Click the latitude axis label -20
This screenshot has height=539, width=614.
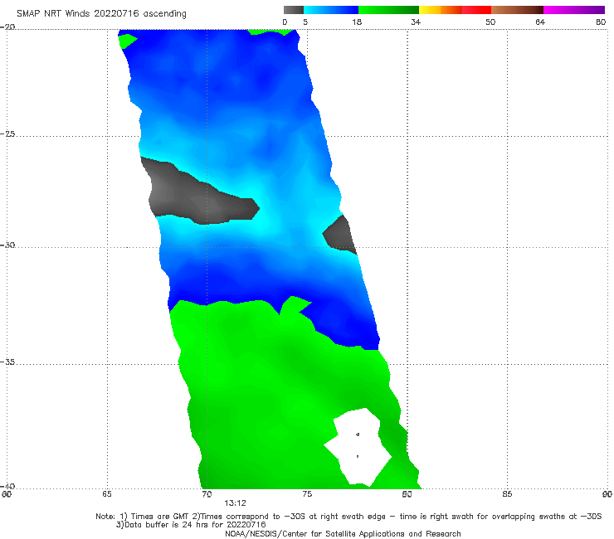(7, 27)
